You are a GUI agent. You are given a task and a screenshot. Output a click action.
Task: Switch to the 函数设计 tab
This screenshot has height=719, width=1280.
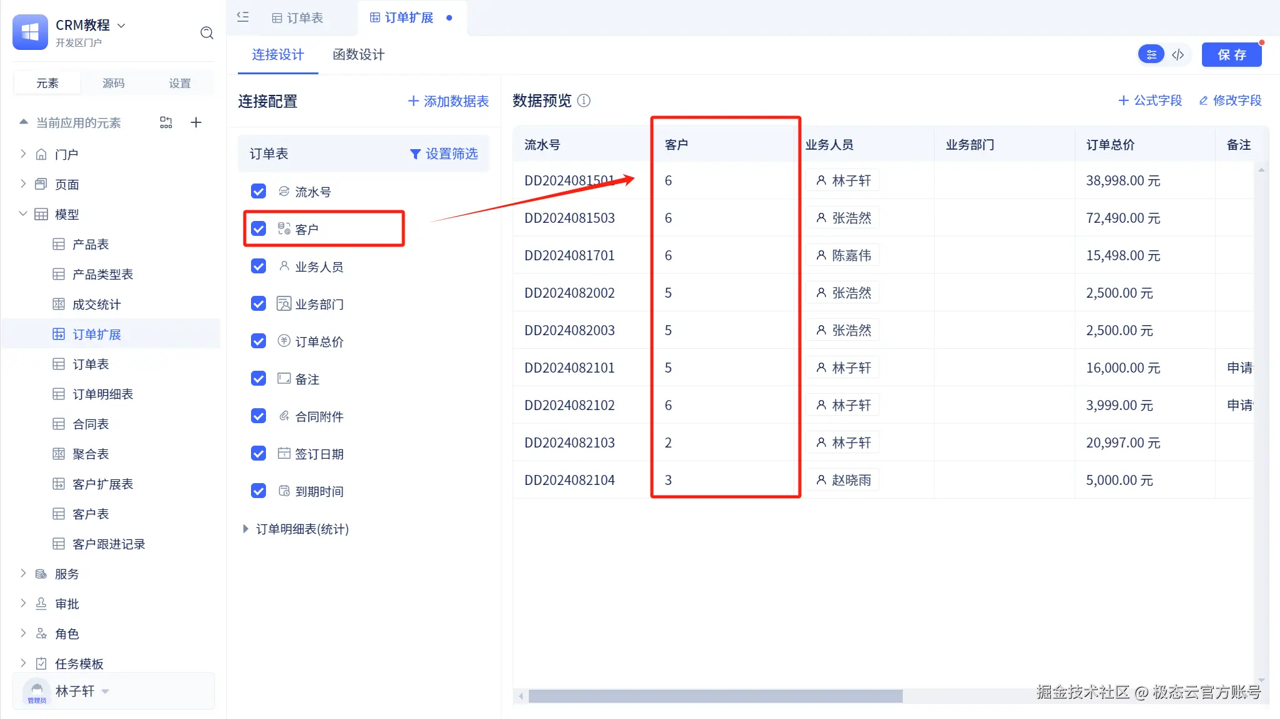tap(358, 55)
